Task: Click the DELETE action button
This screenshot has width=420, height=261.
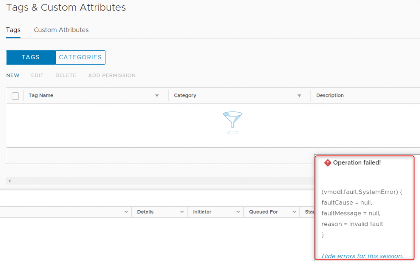Action: (x=66, y=75)
